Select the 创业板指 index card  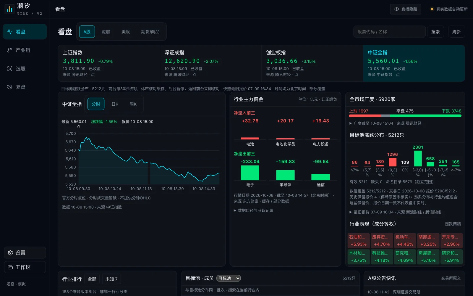[x=312, y=63]
